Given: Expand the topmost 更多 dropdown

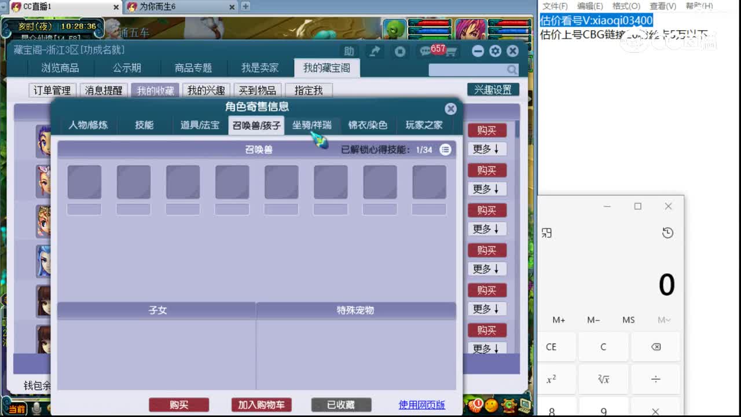Looking at the screenshot, I should (487, 149).
